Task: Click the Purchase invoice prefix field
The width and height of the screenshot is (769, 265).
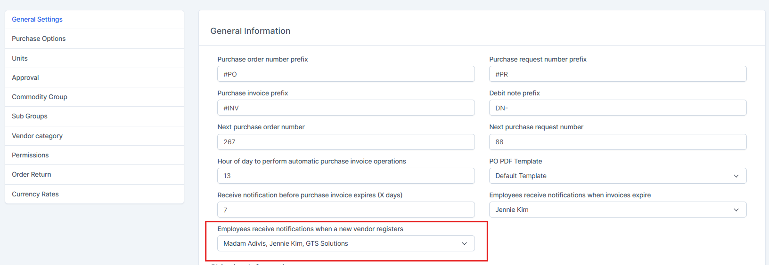Action: point(345,108)
